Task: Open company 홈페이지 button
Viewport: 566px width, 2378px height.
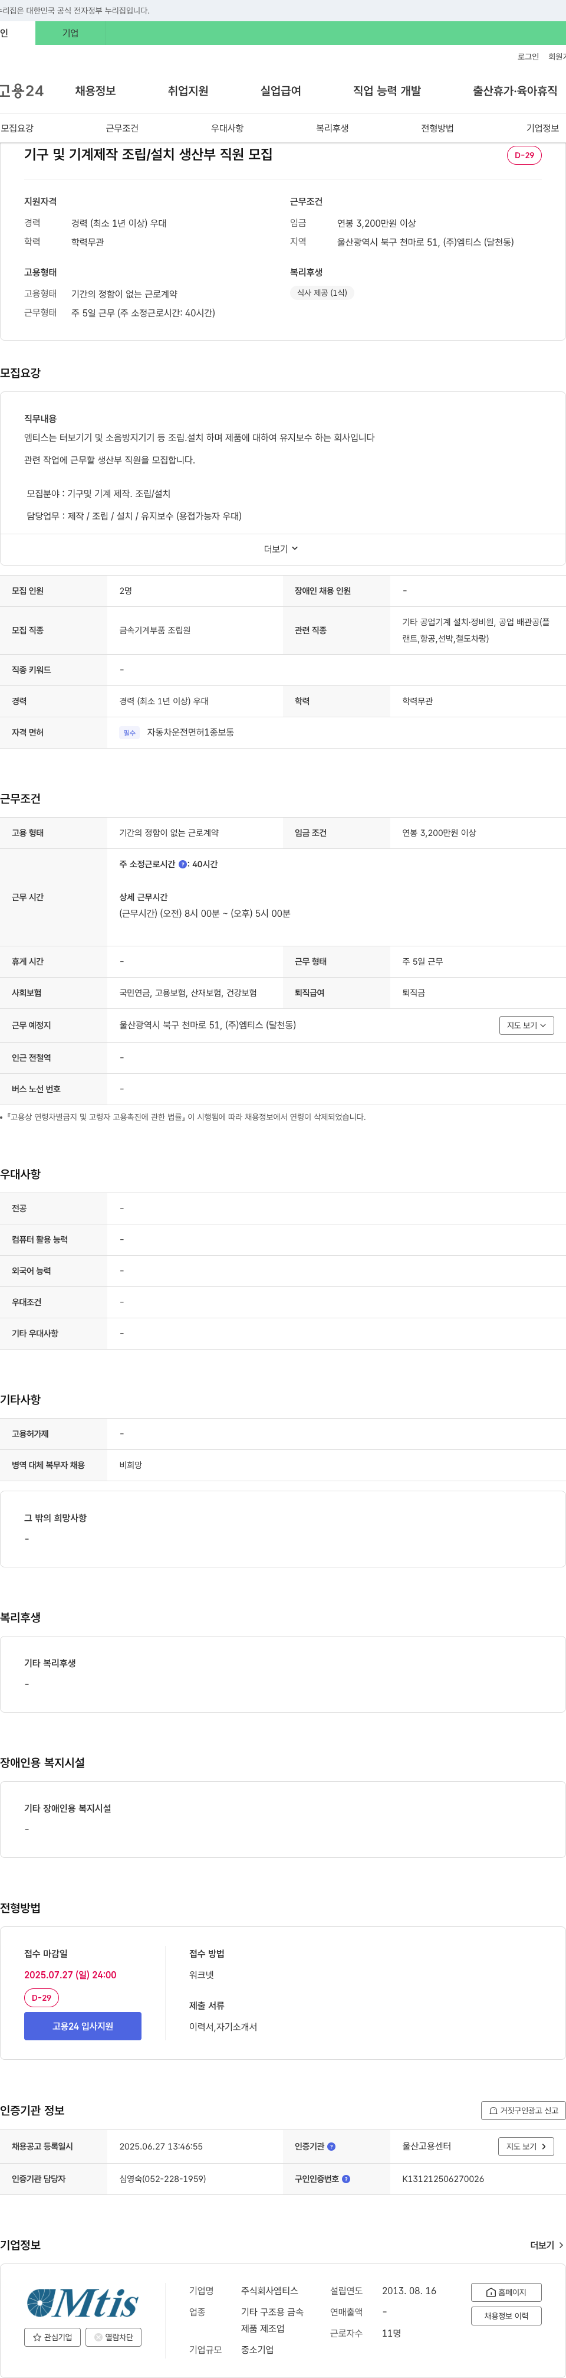Action: click(506, 2292)
